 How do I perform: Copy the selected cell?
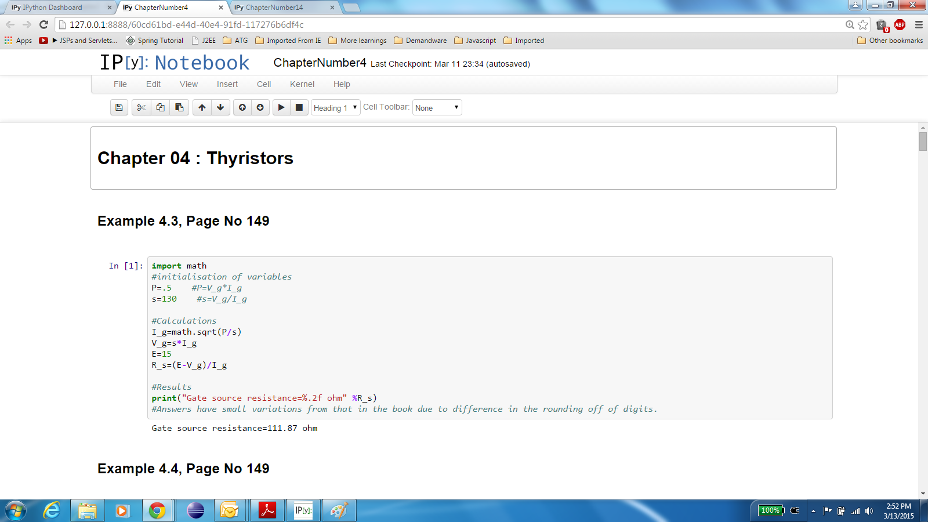160,107
